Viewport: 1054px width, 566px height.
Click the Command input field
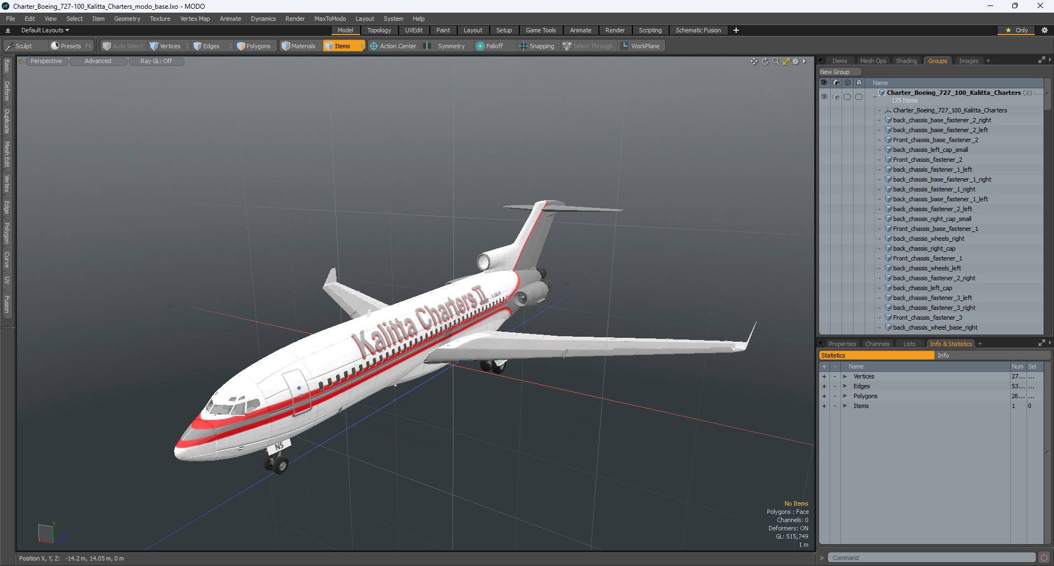(931, 558)
